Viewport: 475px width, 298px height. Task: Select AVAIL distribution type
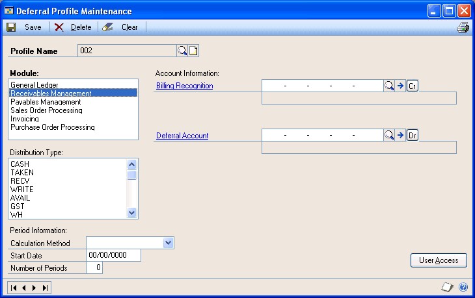coord(68,198)
